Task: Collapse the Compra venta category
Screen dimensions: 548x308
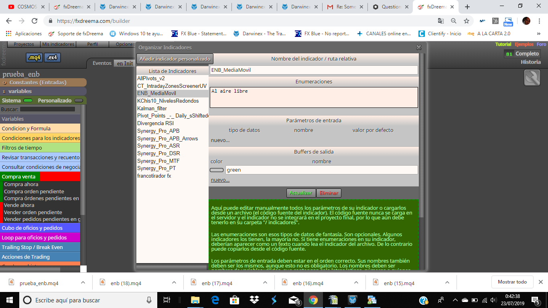Action: (40, 176)
